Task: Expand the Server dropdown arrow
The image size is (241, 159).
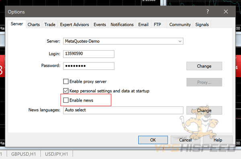Action: click(x=180, y=41)
